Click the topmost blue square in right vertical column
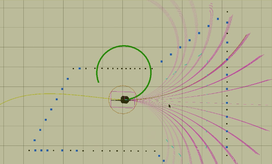The width and height of the screenshot is (272, 164). click(227, 23)
